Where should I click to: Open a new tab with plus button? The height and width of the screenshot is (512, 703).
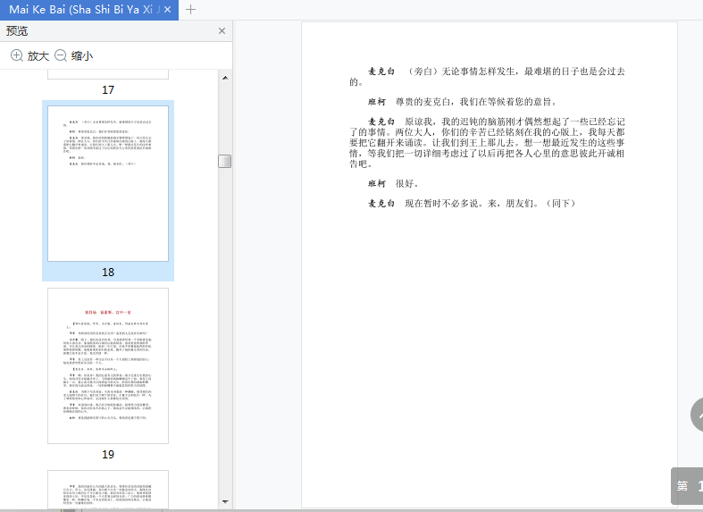click(x=190, y=10)
